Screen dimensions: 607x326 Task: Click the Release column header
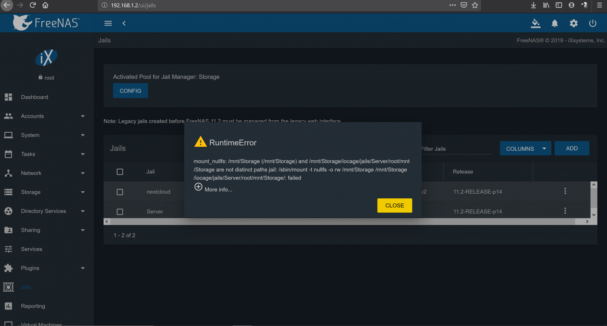click(x=463, y=172)
